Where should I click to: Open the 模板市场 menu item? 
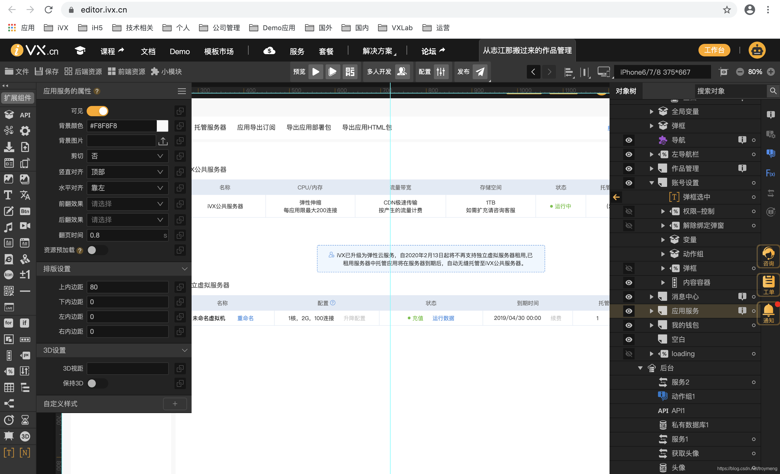click(x=219, y=51)
